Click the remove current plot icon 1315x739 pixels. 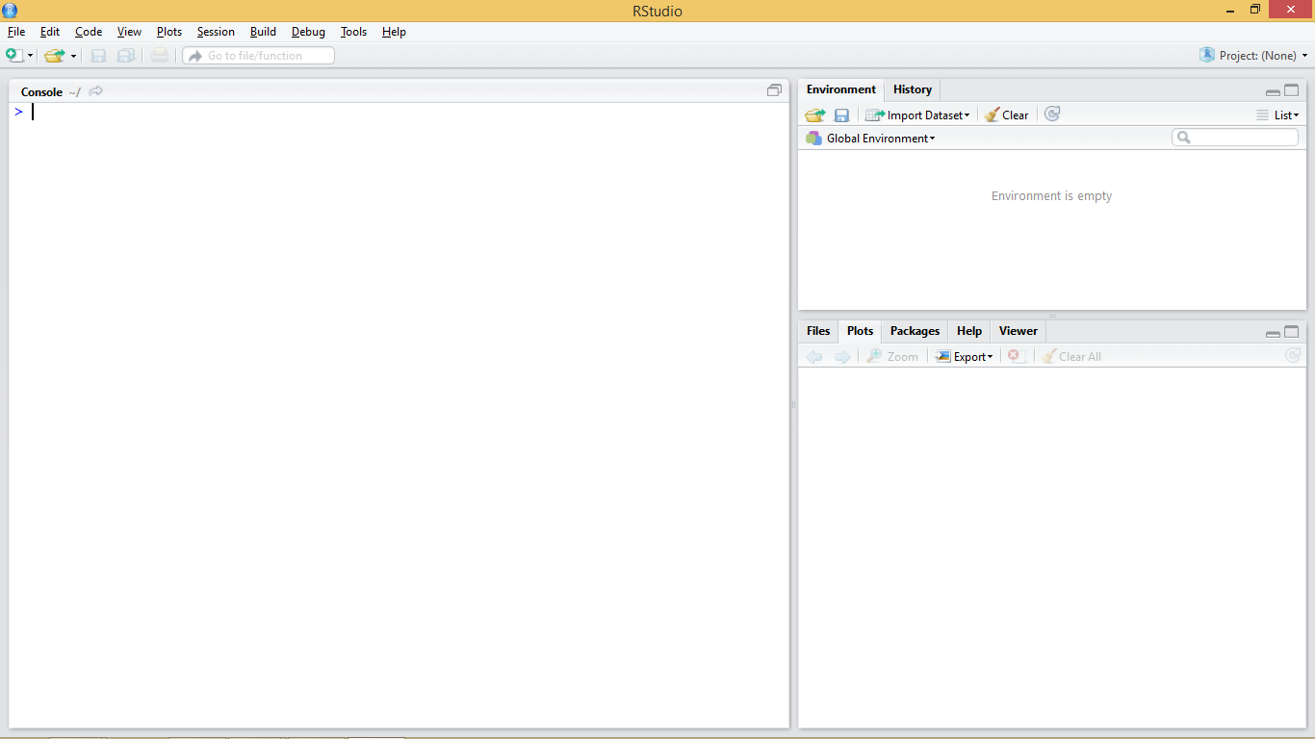pos(1015,356)
